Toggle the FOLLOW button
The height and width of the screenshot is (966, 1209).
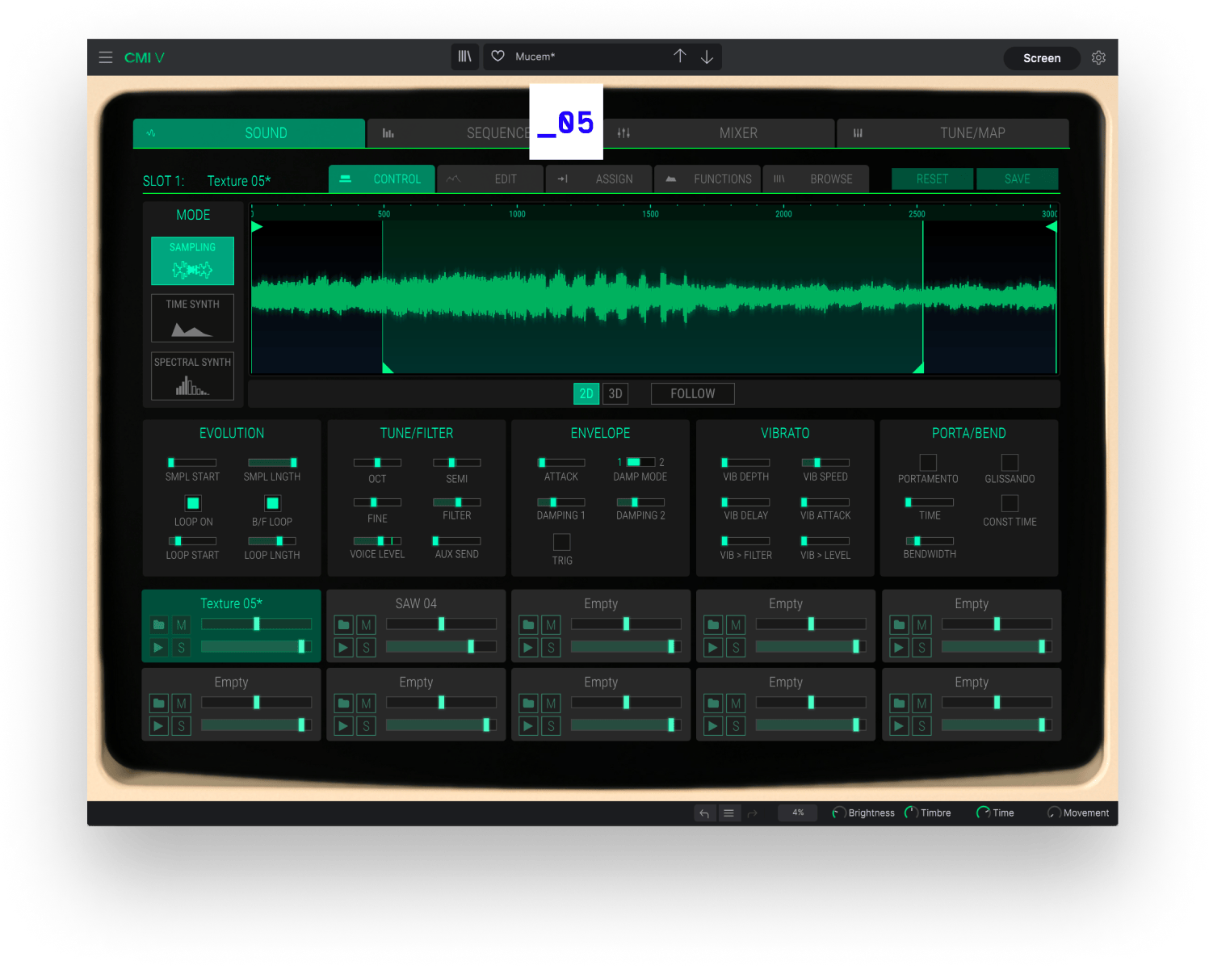tap(693, 393)
